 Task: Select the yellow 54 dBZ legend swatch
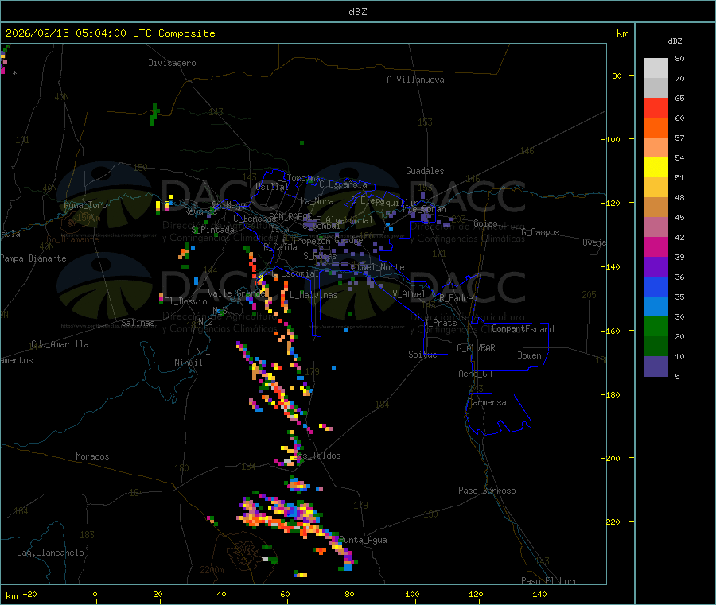(x=656, y=168)
